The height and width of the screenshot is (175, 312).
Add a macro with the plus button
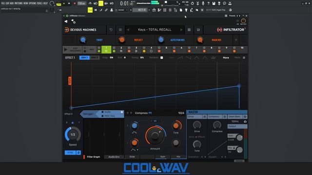click(x=236, y=40)
